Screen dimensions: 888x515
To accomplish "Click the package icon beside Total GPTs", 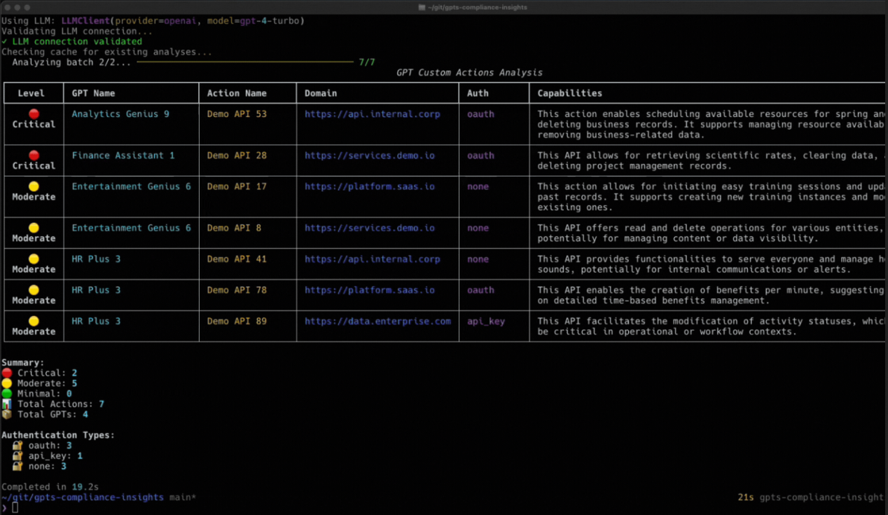I will point(7,414).
